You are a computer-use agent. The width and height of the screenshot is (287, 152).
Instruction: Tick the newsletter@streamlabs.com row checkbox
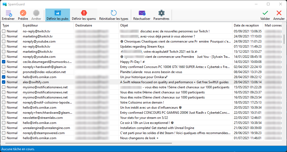tap(3, 118)
